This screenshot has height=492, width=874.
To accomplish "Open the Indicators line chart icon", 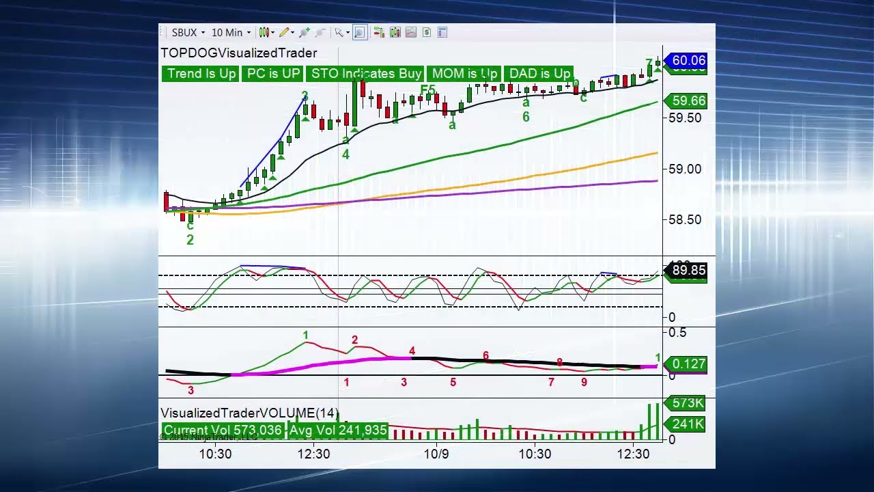I will point(410,32).
